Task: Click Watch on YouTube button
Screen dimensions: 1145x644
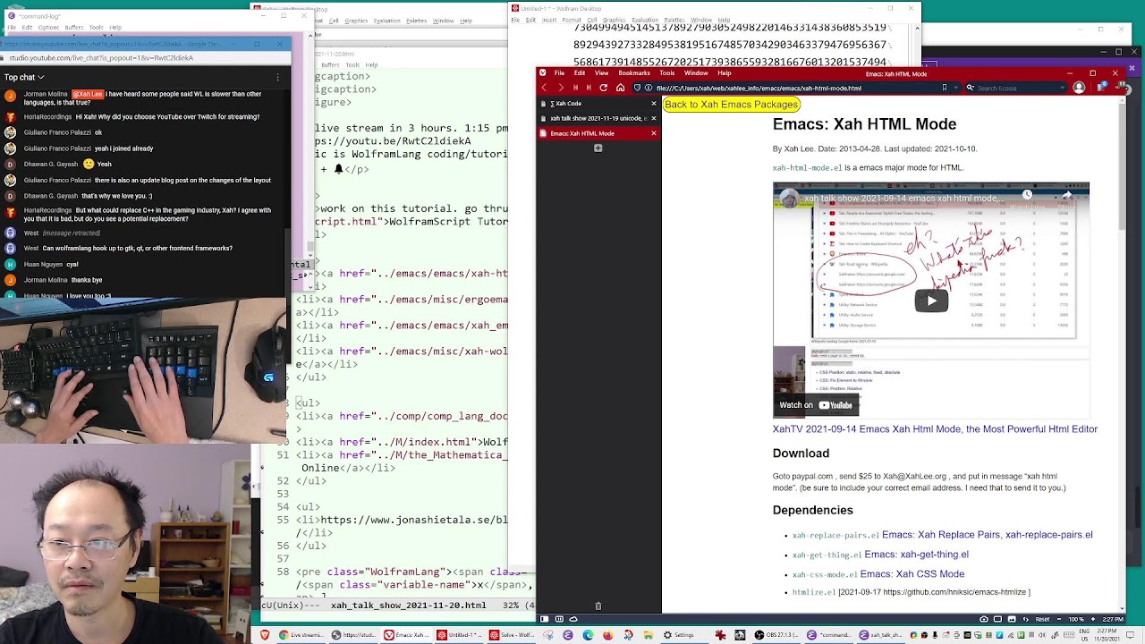Action: [816, 405]
